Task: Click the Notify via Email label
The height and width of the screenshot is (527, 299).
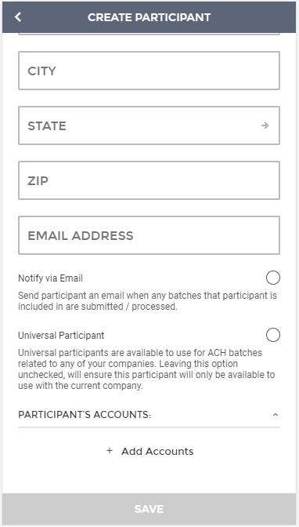Action: pos(50,278)
